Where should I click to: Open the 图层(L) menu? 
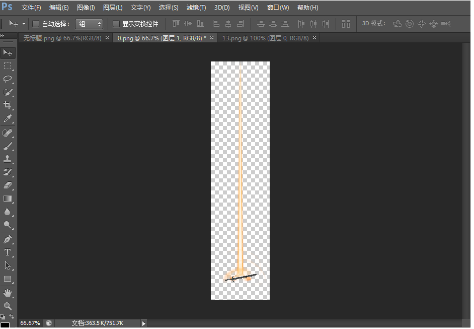[x=113, y=8]
